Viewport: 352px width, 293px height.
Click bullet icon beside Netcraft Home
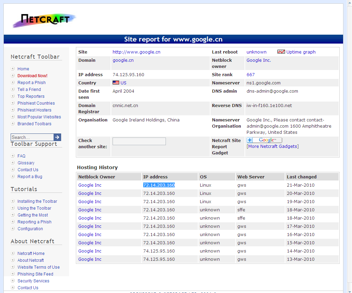pyautogui.click(x=13, y=253)
